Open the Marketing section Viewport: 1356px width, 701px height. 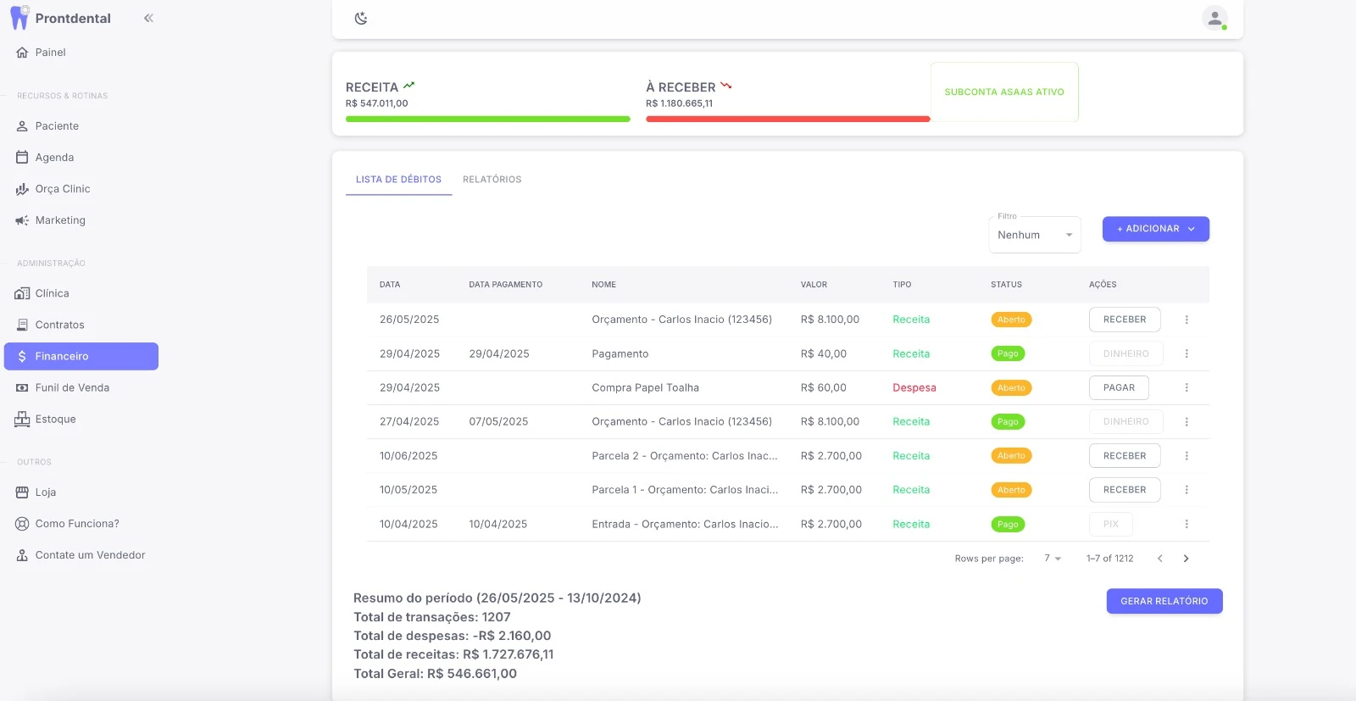tap(60, 220)
